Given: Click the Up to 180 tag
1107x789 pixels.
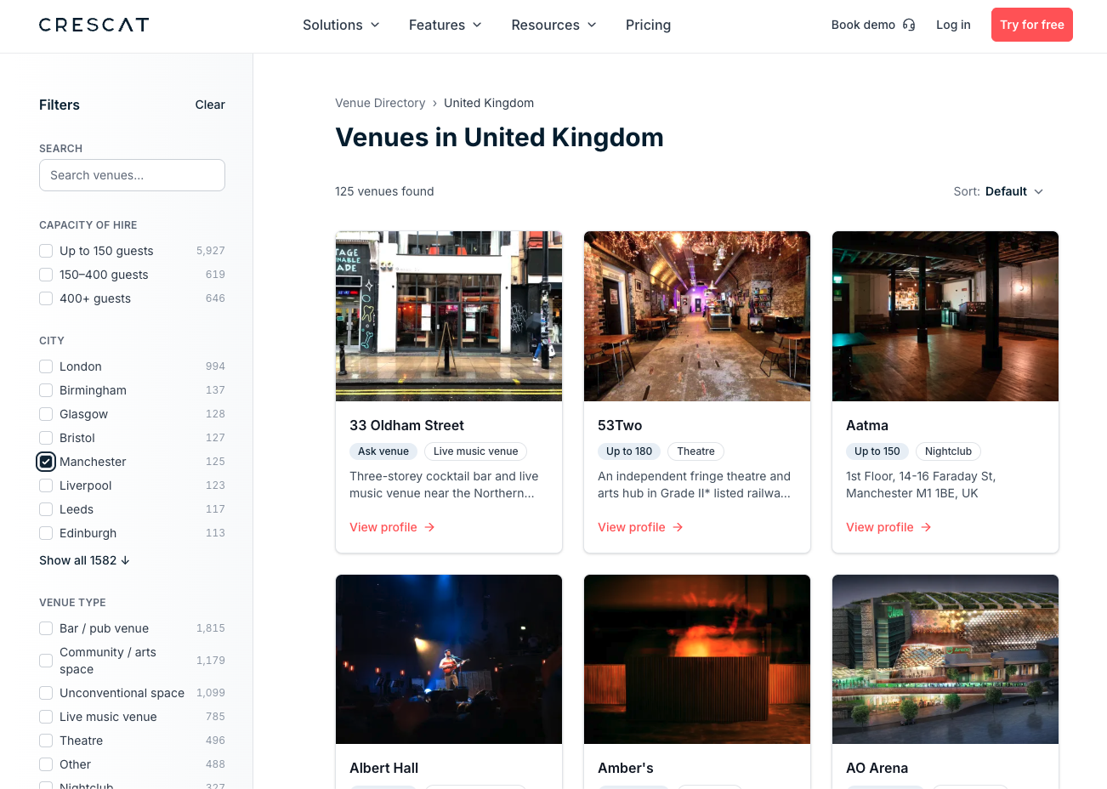Looking at the screenshot, I should (629, 451).
